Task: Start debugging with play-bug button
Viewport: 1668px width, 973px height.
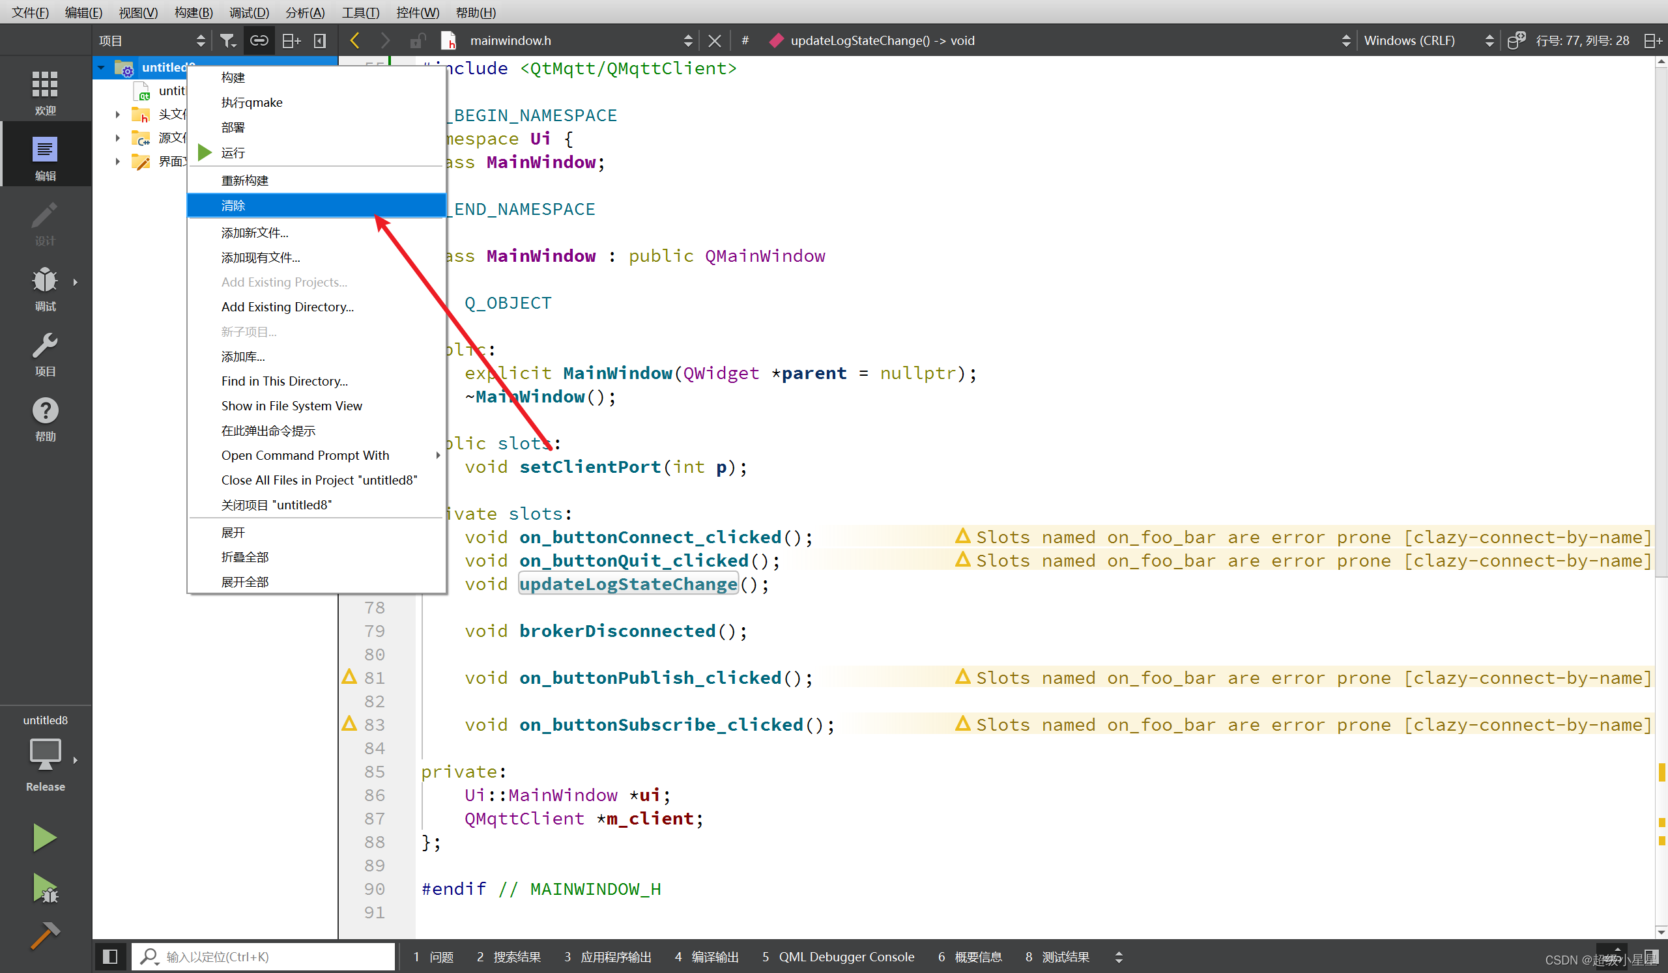Action: pyautogui.click(x=44, y=888)
